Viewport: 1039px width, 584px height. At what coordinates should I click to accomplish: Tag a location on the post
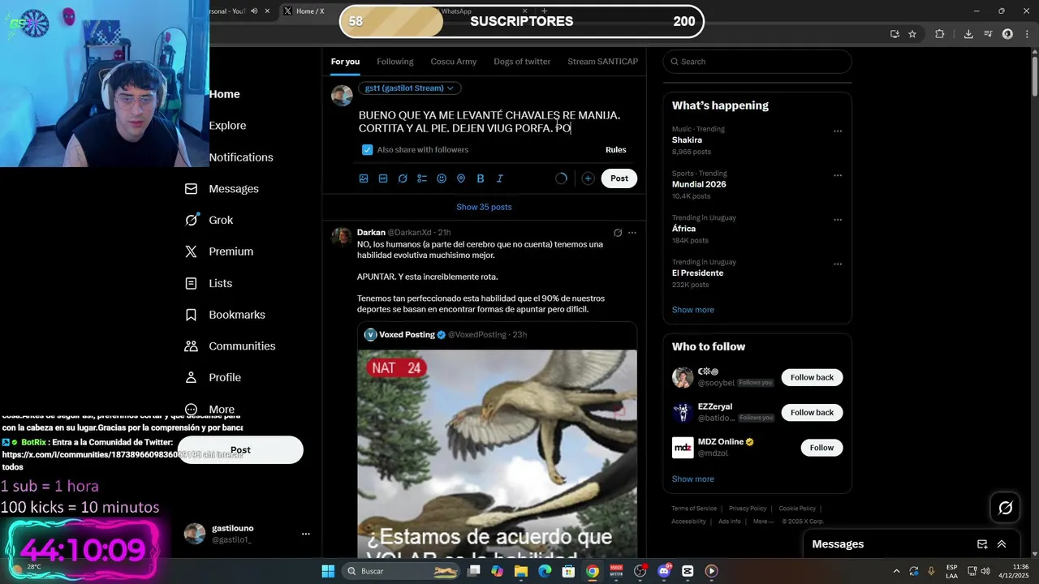(x=461, y=178)
